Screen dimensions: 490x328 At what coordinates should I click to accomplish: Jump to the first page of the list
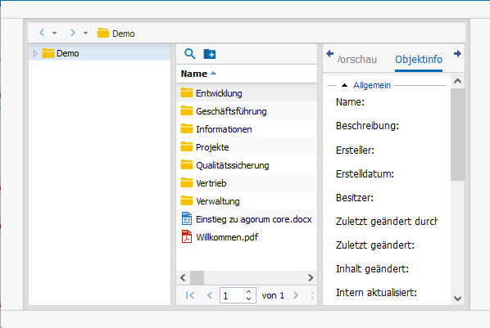click(x=190, y=295)
